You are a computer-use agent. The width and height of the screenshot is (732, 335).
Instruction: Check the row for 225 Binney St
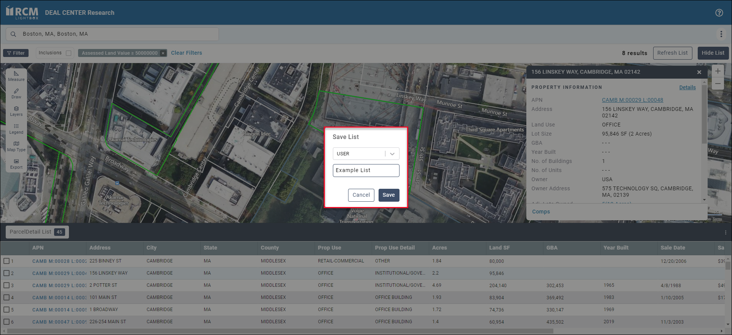coord(6,261)
